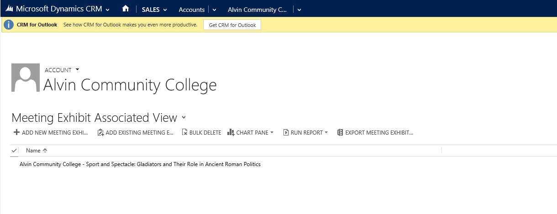Expand the chevron after Alvin Community C...
The height and width of the screenshot is (214, 557).
[x=299, y=10]
